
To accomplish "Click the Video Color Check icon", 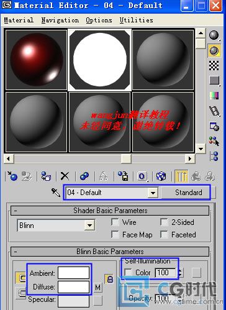I will click(x=214, y=96).
